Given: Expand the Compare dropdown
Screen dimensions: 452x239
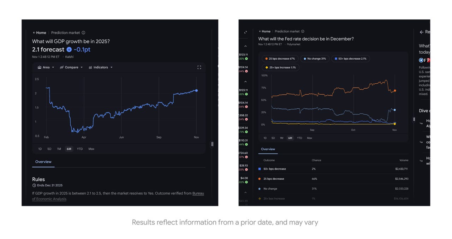Looking at the screenshot, I should pyautogui.click(x=71, y=67).
